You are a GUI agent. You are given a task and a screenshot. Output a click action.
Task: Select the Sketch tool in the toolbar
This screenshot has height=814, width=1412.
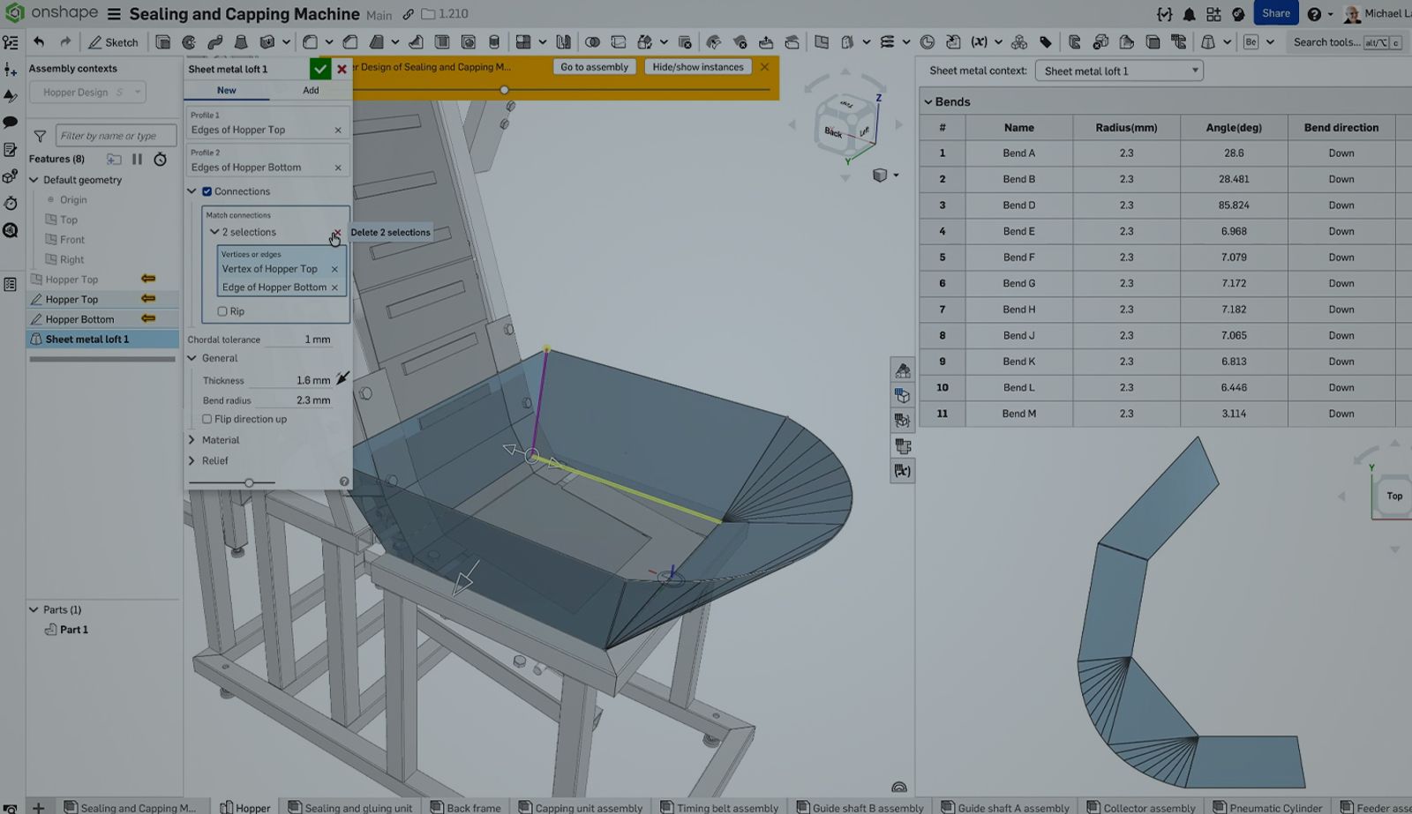(x=113, y=41)
